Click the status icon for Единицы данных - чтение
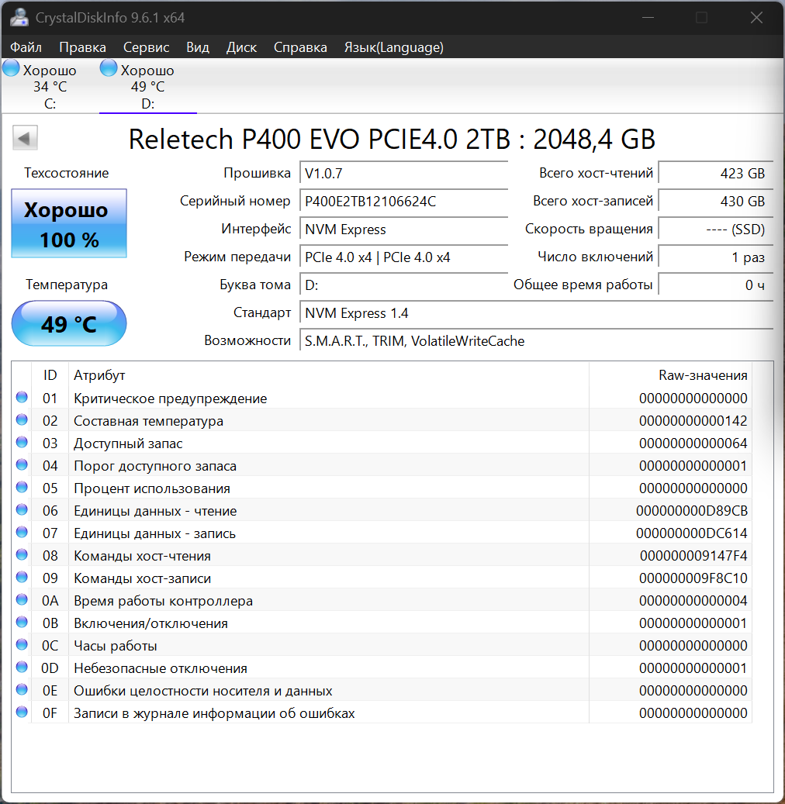This screenshot has height=804, width=785. pos(22,509)
